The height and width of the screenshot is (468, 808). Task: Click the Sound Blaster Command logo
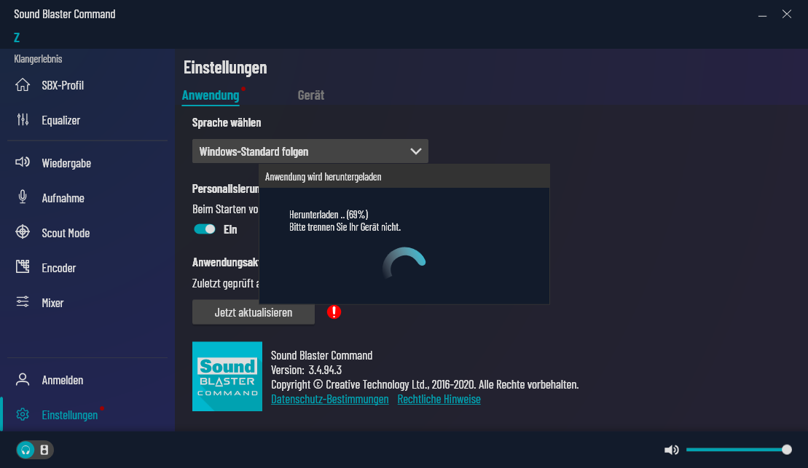227,376
